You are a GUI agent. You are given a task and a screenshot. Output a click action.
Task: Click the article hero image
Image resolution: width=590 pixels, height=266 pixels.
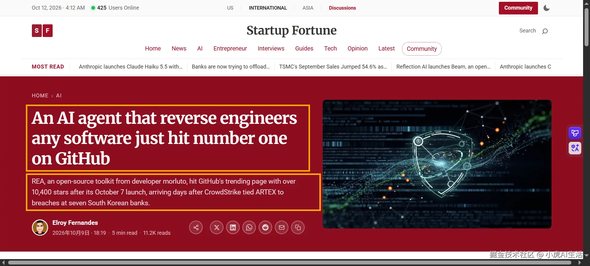437,164
